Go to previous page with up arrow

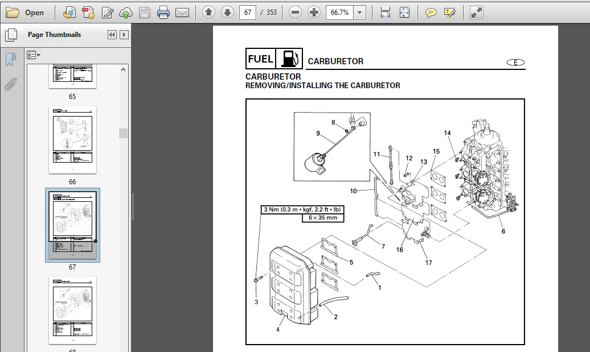click(208, 13)
